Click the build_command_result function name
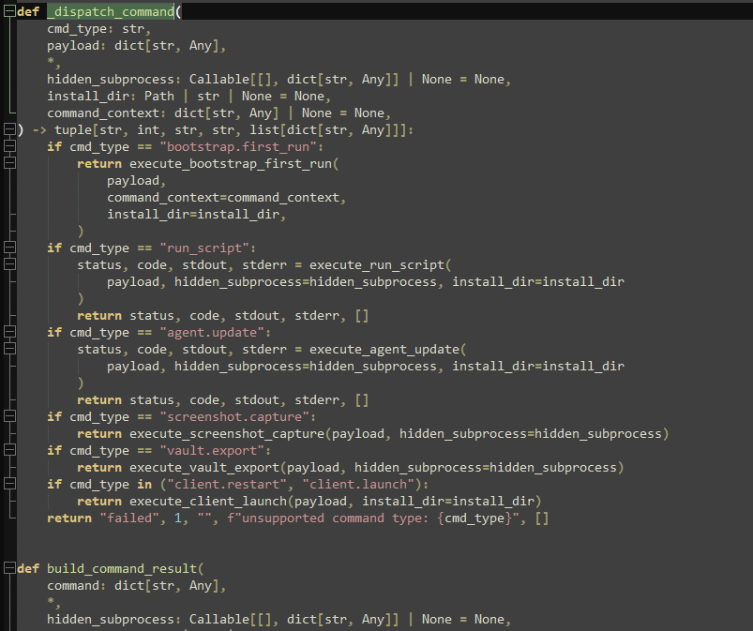Viewport: 753px width, 631px height. [122, 568]
